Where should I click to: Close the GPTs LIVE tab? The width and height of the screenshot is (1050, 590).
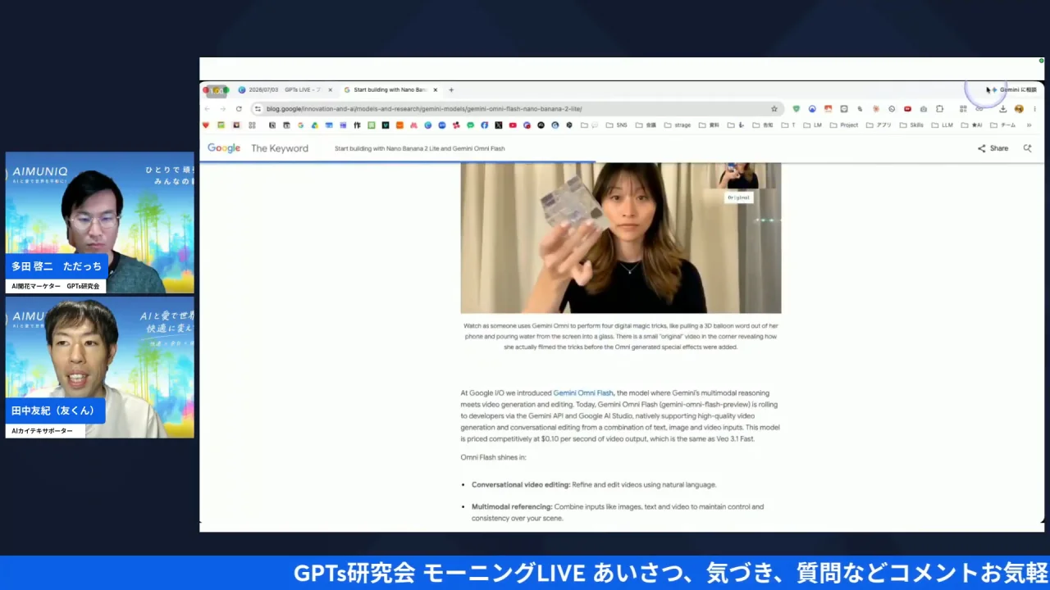point(330,90)
